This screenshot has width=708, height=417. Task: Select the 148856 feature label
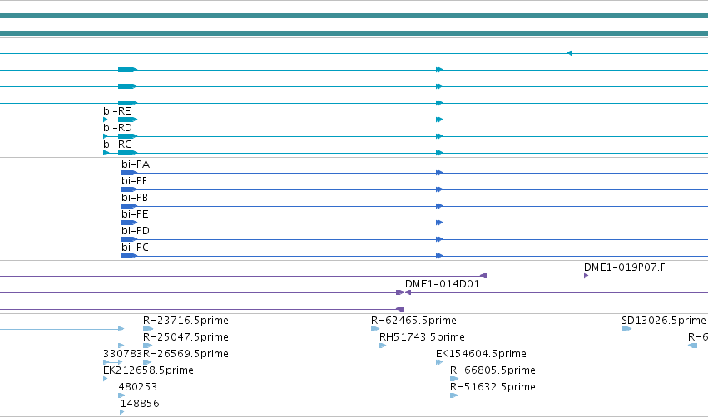(140, 404)
